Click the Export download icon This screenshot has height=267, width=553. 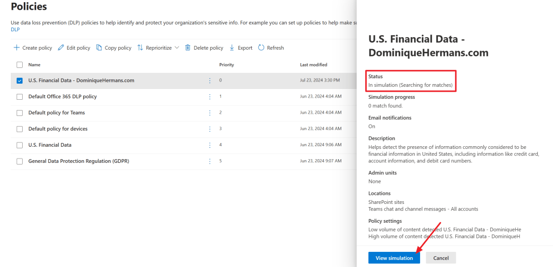pyautogui.click(x=232, y=48)
